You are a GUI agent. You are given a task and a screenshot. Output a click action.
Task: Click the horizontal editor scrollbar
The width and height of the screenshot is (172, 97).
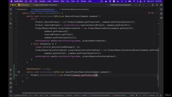85,93
